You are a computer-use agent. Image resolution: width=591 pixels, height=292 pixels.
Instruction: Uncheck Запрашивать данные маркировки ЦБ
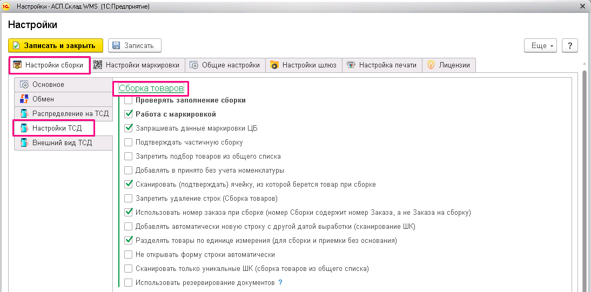[x=129, y=128]
